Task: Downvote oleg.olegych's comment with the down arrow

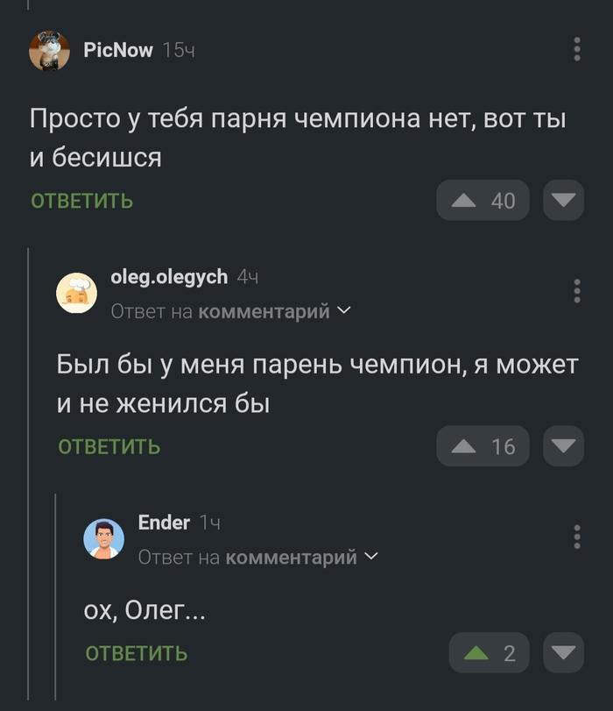Action: tap(564, 446)
